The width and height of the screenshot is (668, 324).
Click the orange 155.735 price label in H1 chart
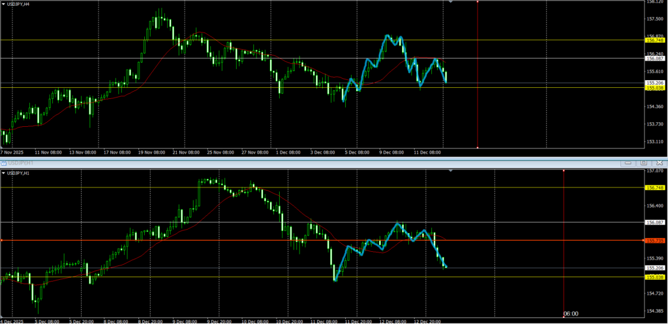pyautogui.click(x=654, y=241)
